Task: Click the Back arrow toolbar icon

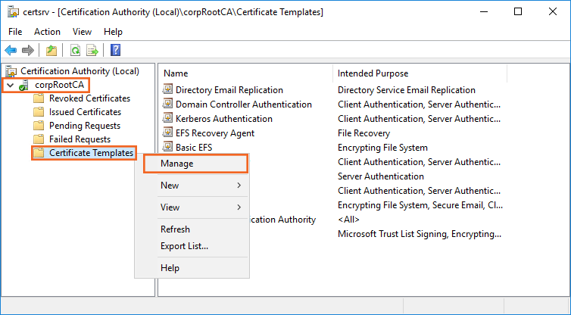Action: tap(11, 51)
